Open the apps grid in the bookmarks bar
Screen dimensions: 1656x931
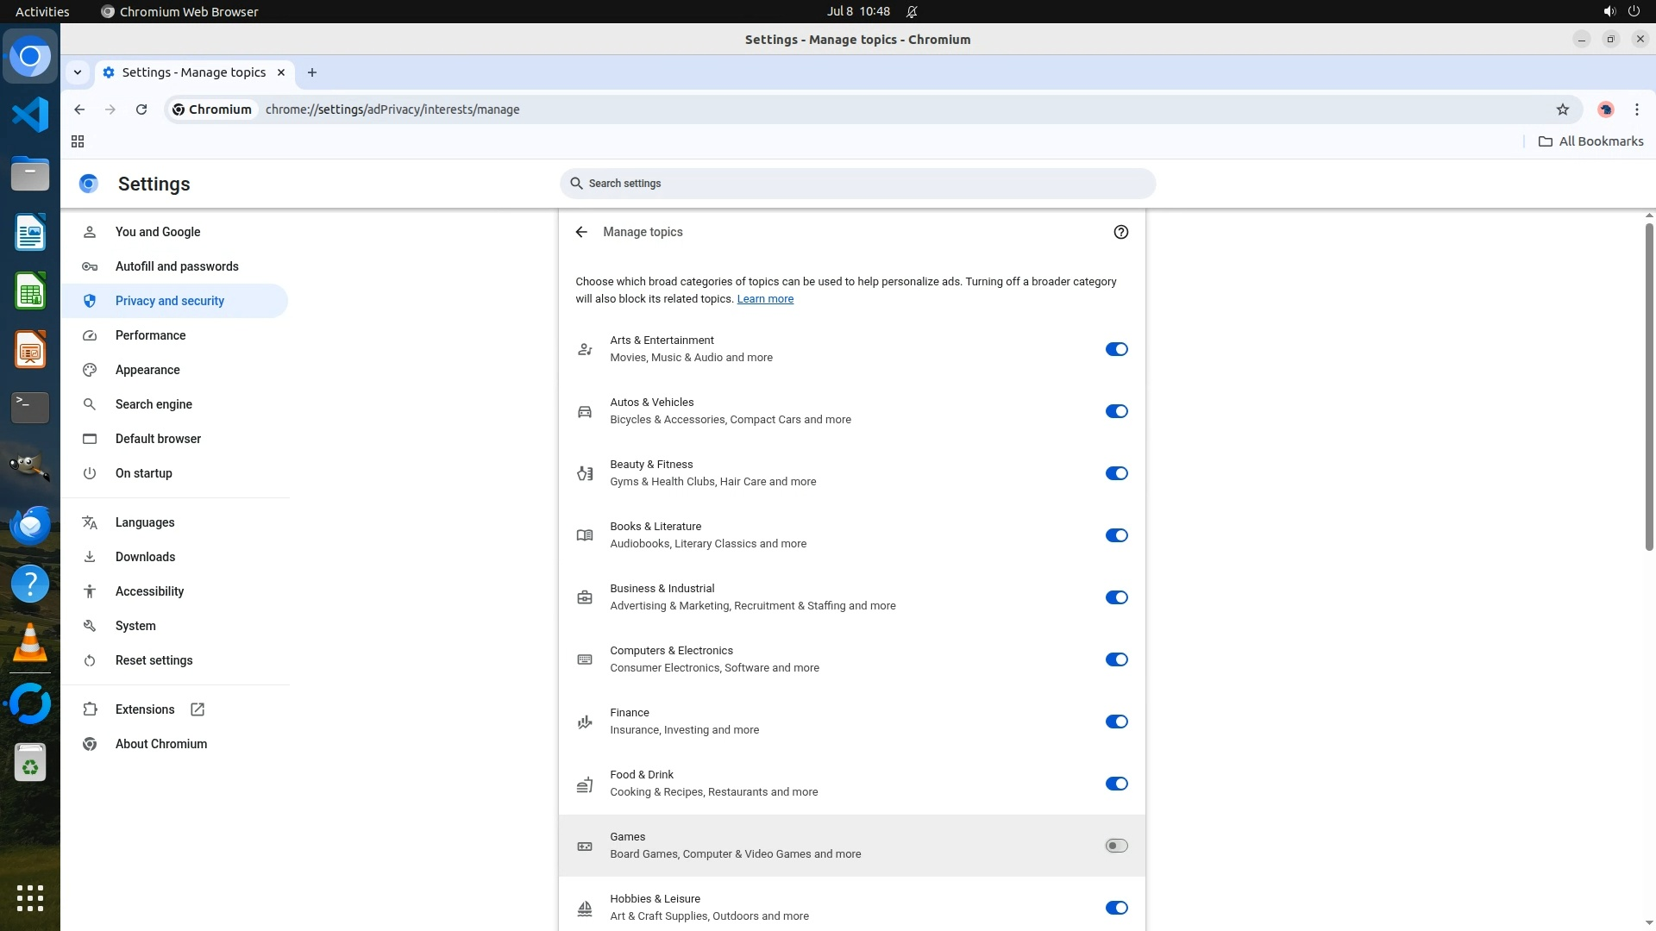tap(78, 141)
